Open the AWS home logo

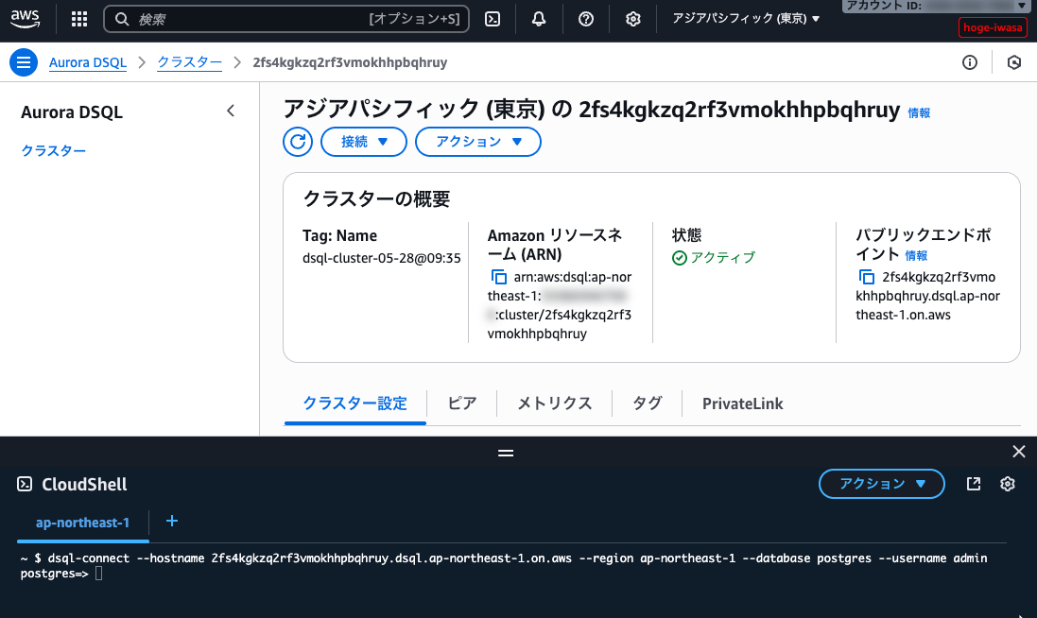tap(26, 19)
